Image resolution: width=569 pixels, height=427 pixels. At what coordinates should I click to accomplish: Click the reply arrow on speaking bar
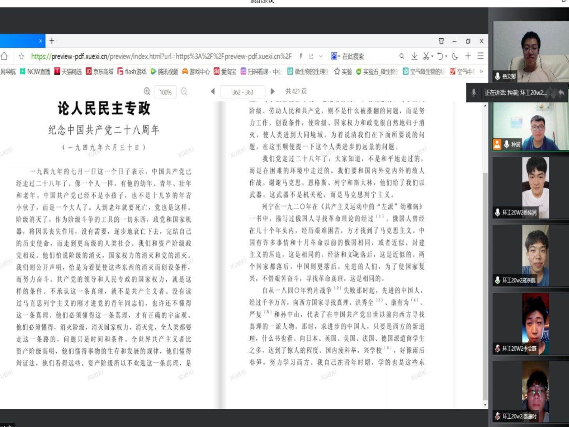click(x=561, y=93)
